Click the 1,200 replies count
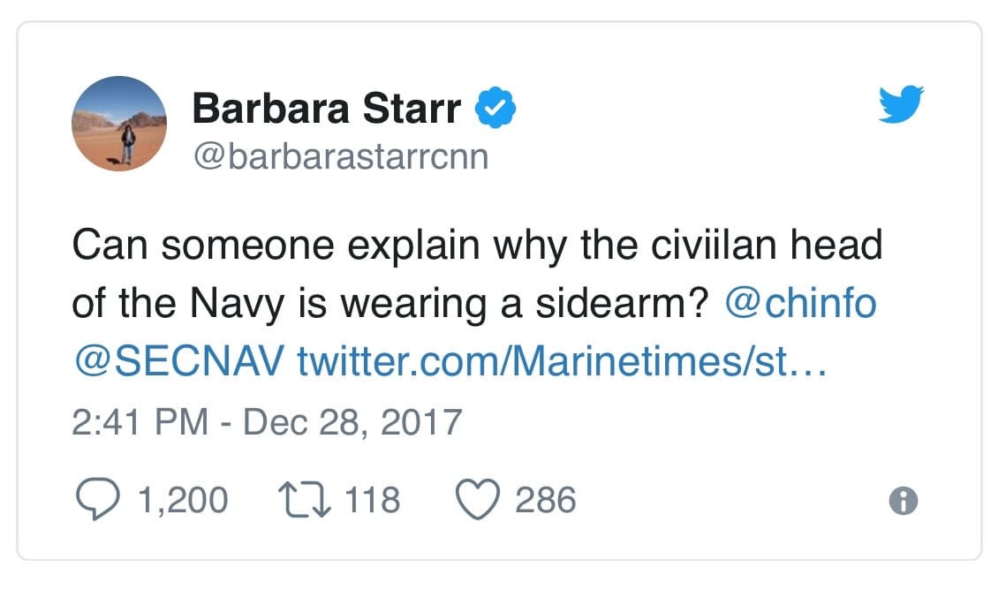The height and width of the screenshot is (590, 1006). tap(184, 500)
